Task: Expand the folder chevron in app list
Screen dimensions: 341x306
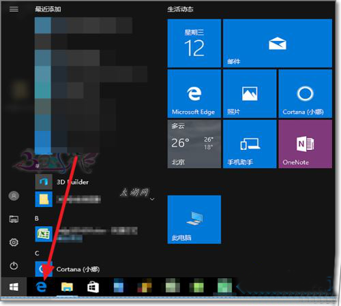Action: click(152, 199)
